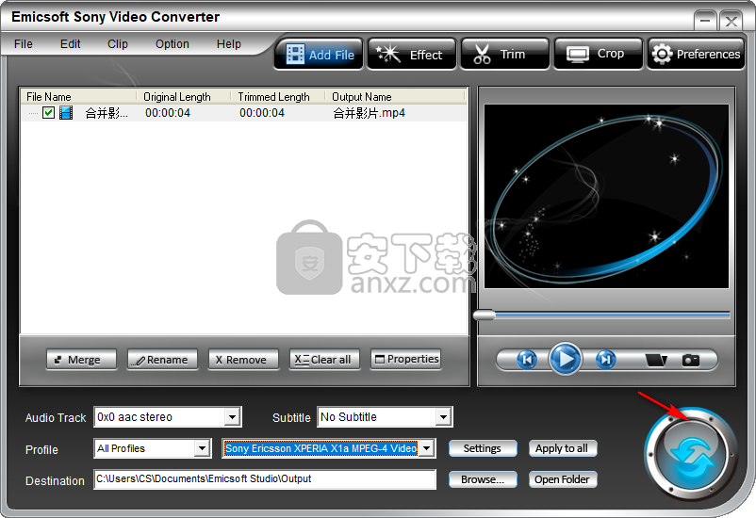Viewport: 756px width, 518px height.
Task: Click the Remove button
Action: click(x=243, y=360)
